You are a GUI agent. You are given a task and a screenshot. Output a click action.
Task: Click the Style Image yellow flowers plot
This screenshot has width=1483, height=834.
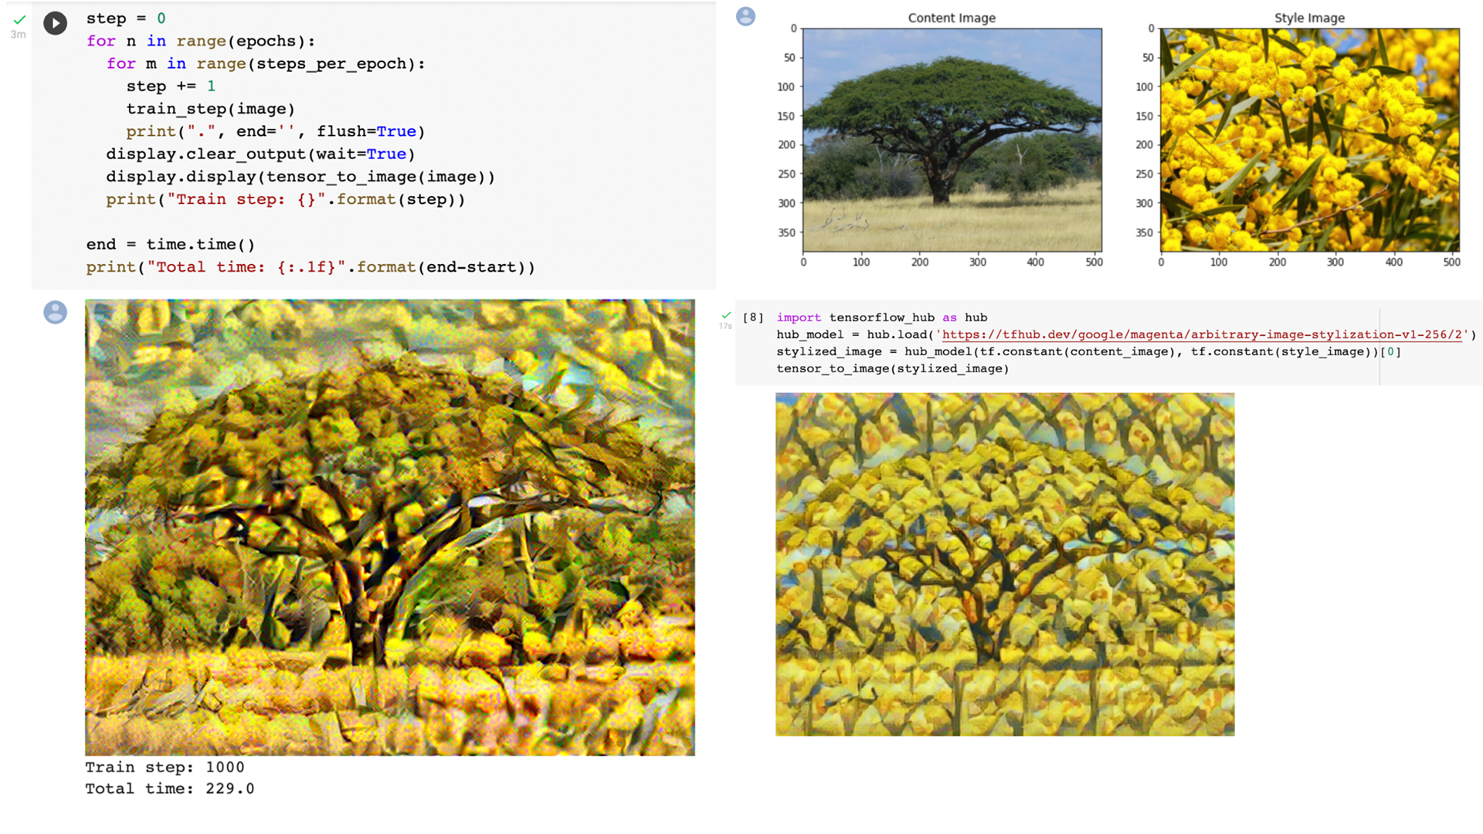coord(1310,140)
